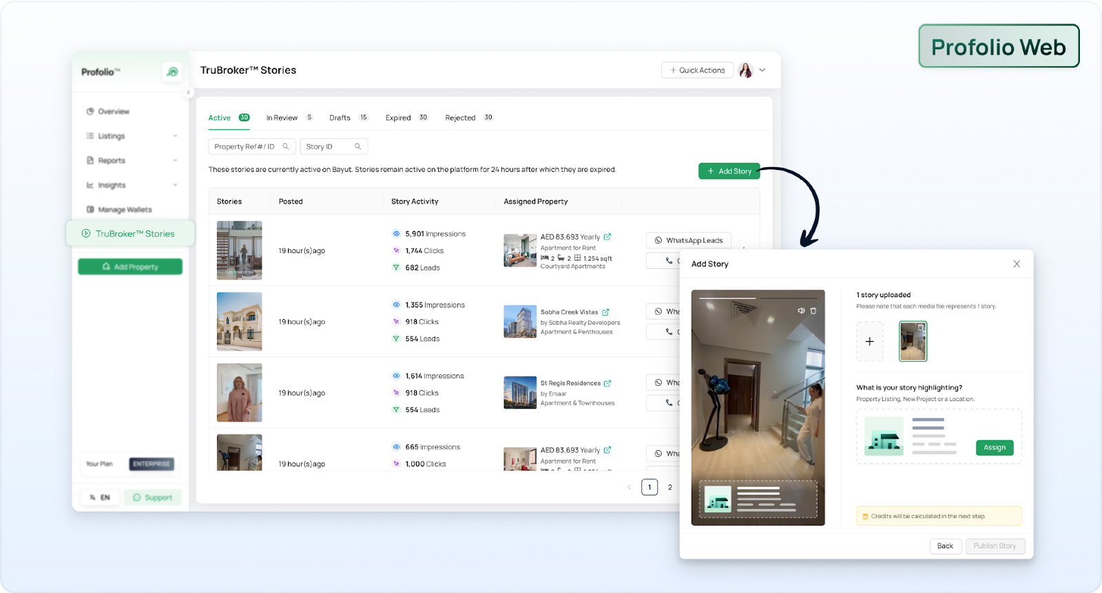1102x593 pixels.
Task: Open the first story thumbnail with staircase
Action: pyautogui.click(x=240, y=250)
